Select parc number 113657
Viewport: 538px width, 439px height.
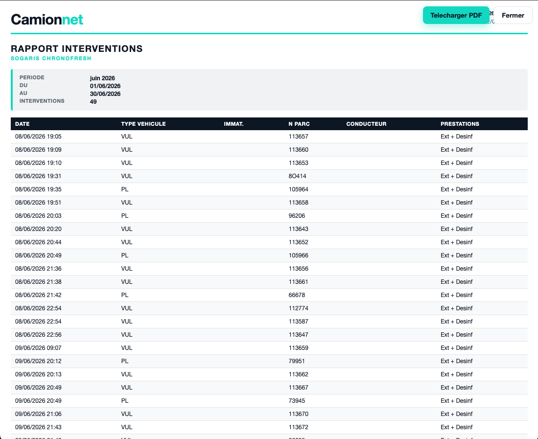299,137
